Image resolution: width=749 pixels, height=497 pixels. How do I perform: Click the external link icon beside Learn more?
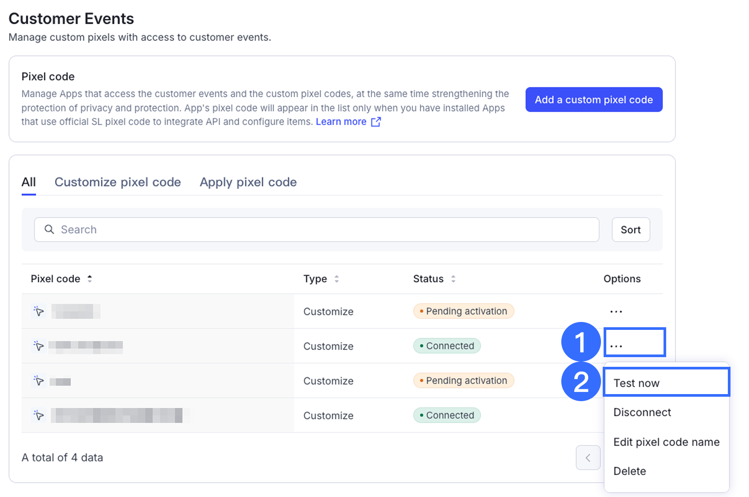pyautogui.click(x=376, y=122)
